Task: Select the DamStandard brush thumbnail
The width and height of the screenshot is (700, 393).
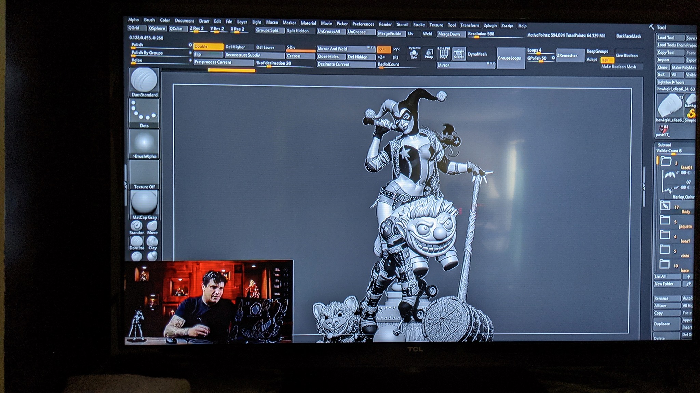Action: pyautogui.click(x=144, y=82)
